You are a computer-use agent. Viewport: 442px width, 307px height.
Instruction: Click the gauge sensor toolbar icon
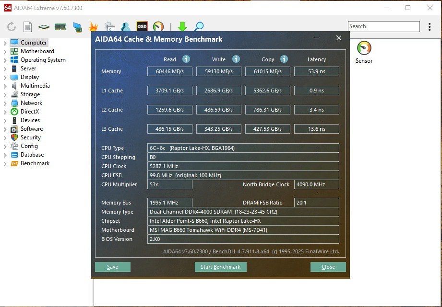point(158,27)
